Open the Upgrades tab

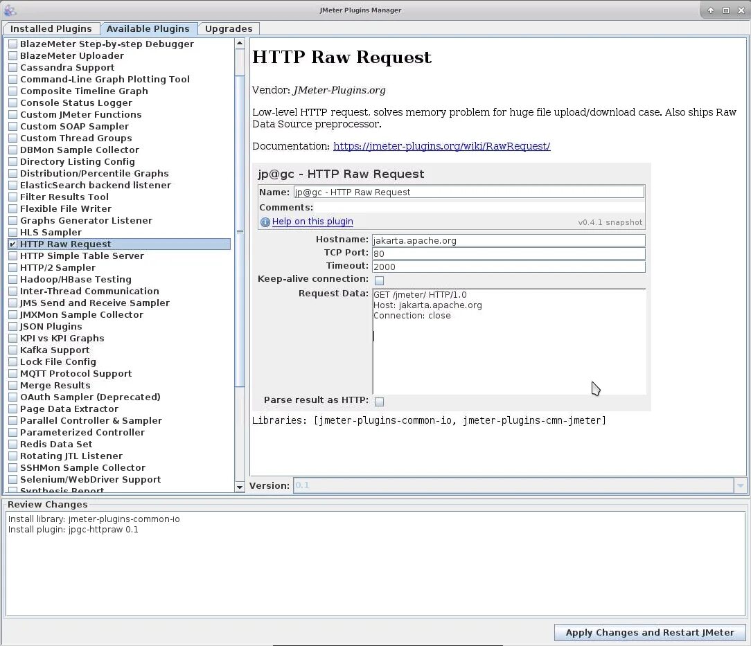[x=229, y=28]
